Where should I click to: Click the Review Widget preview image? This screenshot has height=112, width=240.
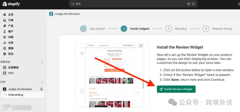[112, 75]
